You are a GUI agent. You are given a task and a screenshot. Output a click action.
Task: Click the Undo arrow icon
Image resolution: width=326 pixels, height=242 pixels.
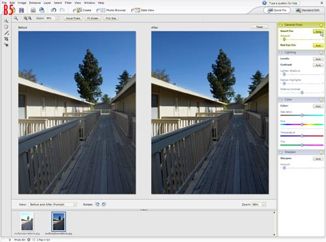(53, 10)
